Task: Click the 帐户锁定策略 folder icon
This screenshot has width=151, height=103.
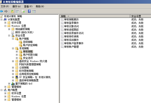Action: click(x=20, y=45)
